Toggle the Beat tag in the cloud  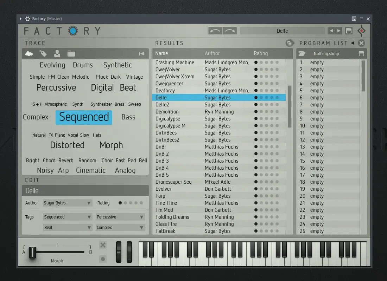(x=128, y=87)
